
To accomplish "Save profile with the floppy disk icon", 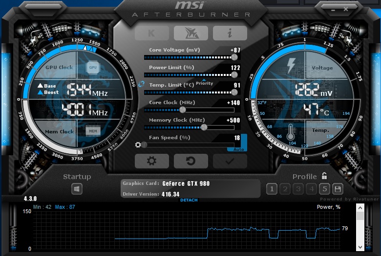I will pos(338,189).
